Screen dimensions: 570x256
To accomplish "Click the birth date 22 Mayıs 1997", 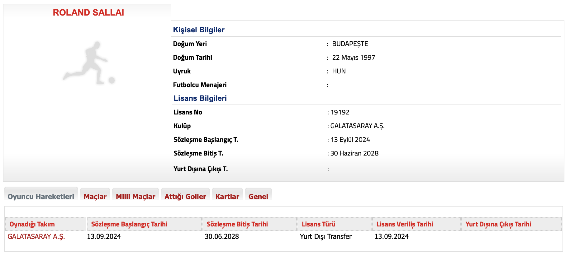I will (354, 58).
